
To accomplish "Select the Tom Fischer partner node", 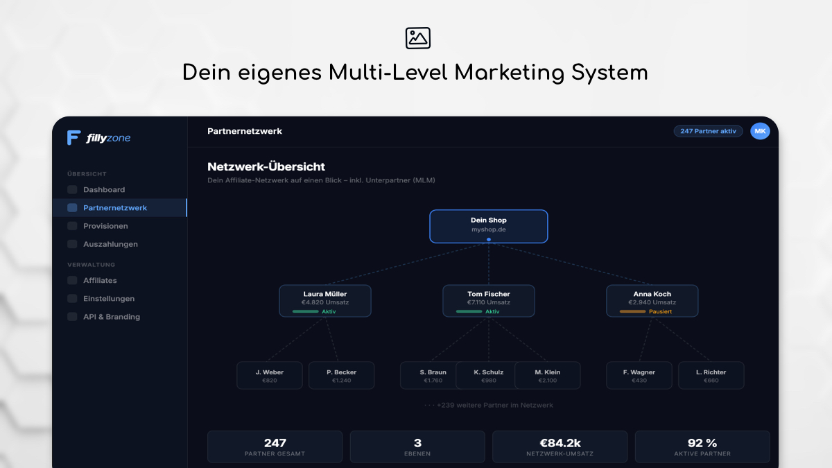I will (489, 301).
